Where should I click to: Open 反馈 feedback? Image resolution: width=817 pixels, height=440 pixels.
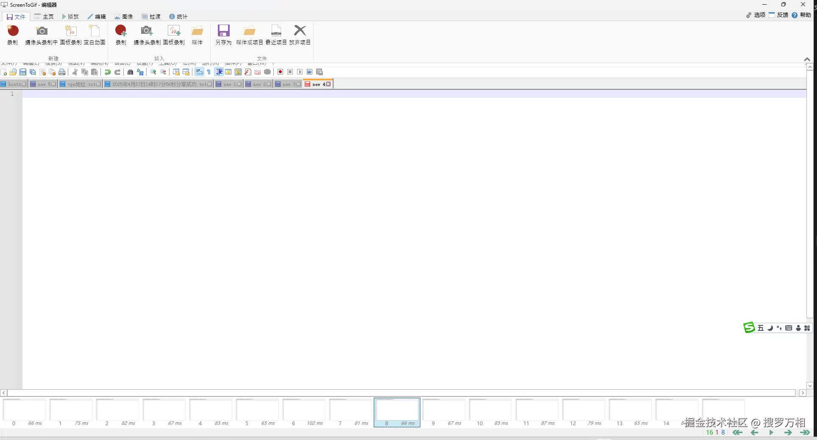click(x=778, y=15)
